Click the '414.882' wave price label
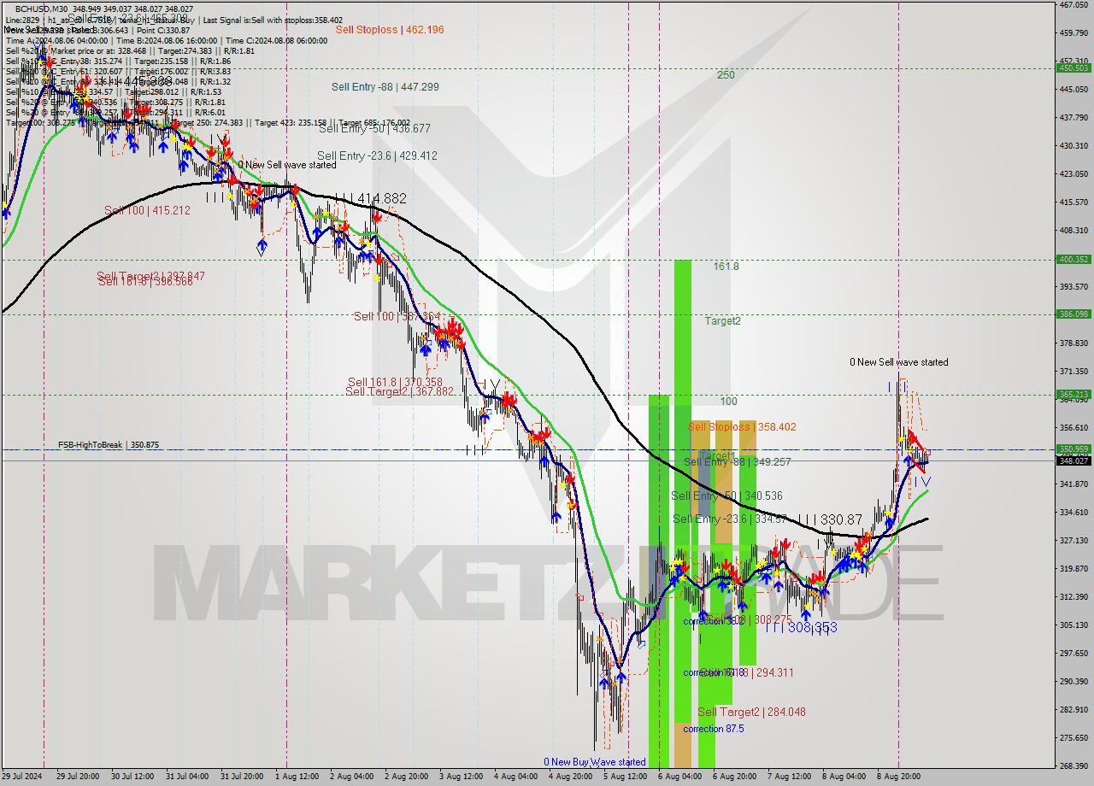This screenshot has height=786, width=1094. pos(381,198)
